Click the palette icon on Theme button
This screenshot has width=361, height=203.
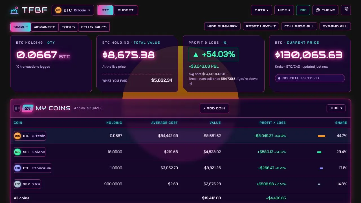pos(318,10)
